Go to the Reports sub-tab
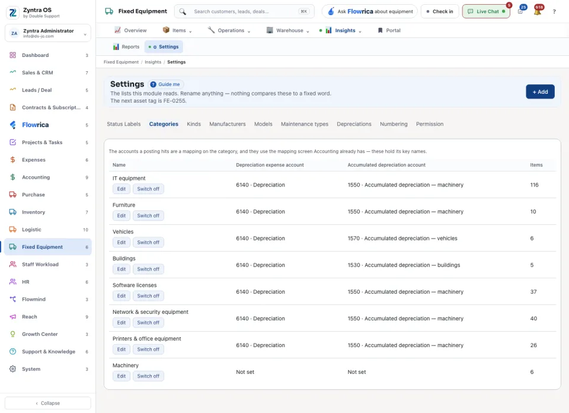Viewport: 569px width, 413px height. point(126,47)
